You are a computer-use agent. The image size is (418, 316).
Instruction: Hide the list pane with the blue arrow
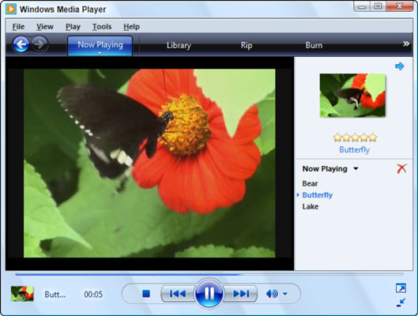pyautogui.click(x=399, y=66)
